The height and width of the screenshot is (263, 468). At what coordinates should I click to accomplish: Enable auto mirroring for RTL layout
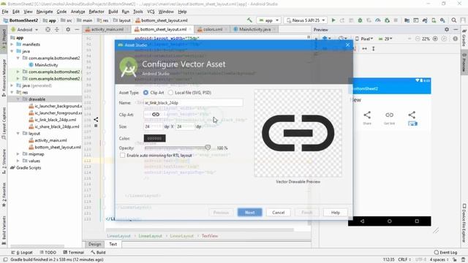[x=122, y=156]
